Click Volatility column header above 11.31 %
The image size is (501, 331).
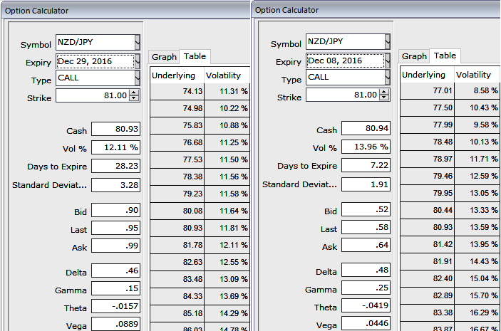[x=224, y=75]
